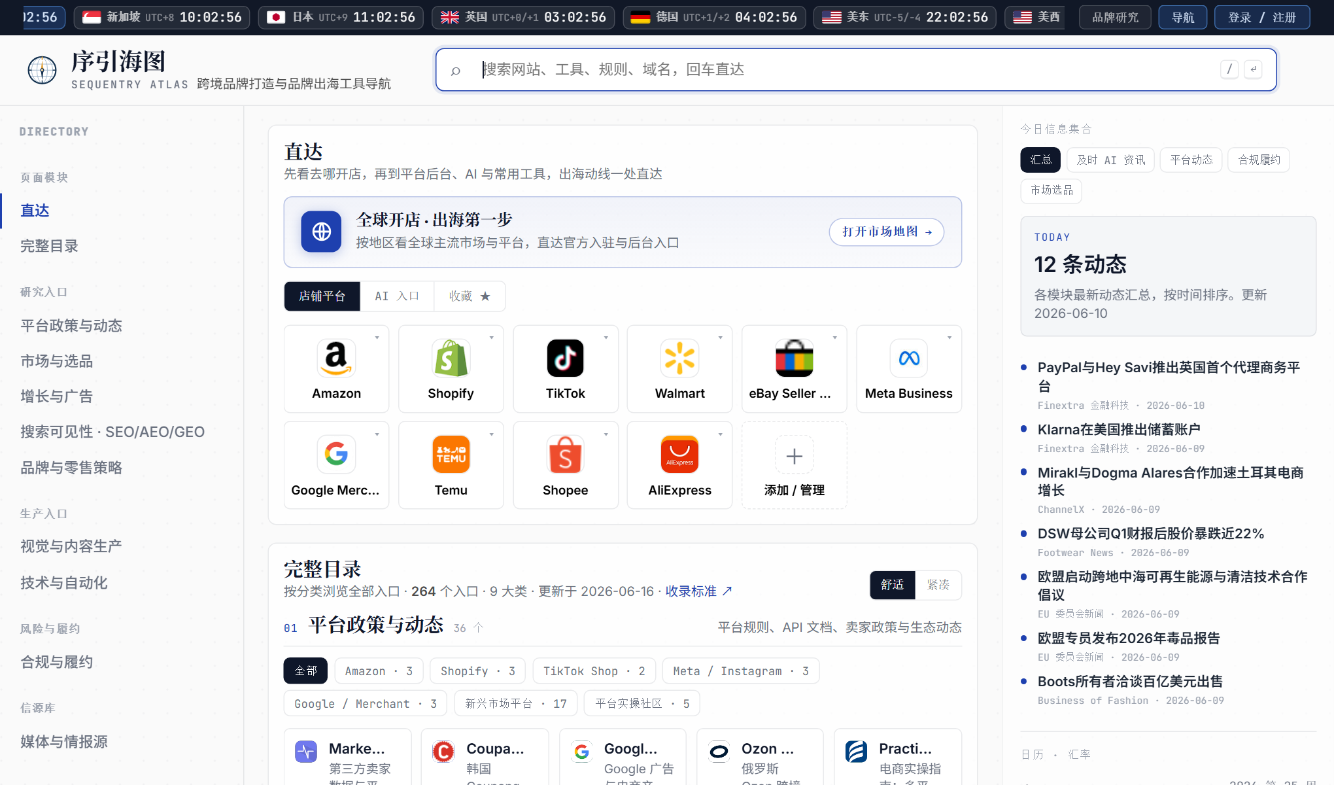Select the 平台动态 news tab

click(1191, 160)
